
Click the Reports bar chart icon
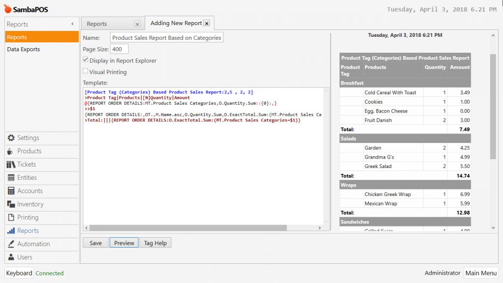point(11,231)
